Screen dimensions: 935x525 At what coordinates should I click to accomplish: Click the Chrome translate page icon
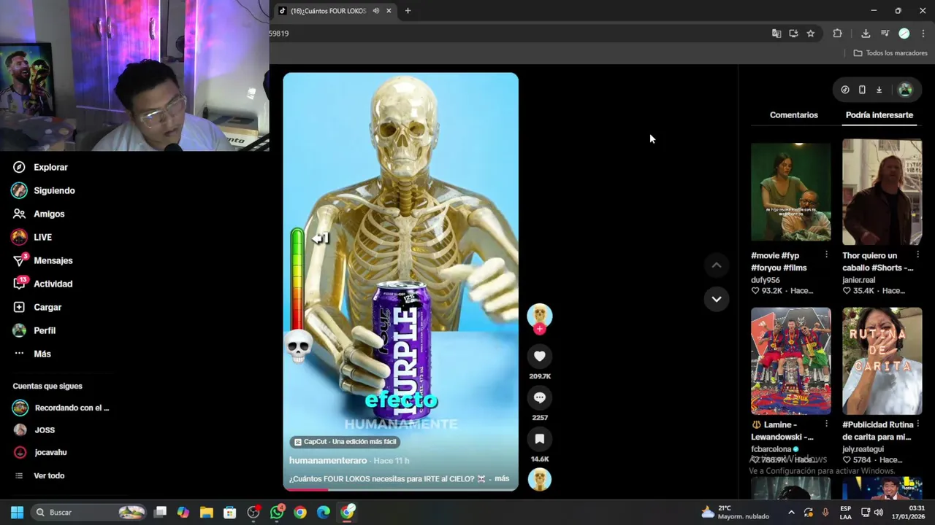point(776,34)
